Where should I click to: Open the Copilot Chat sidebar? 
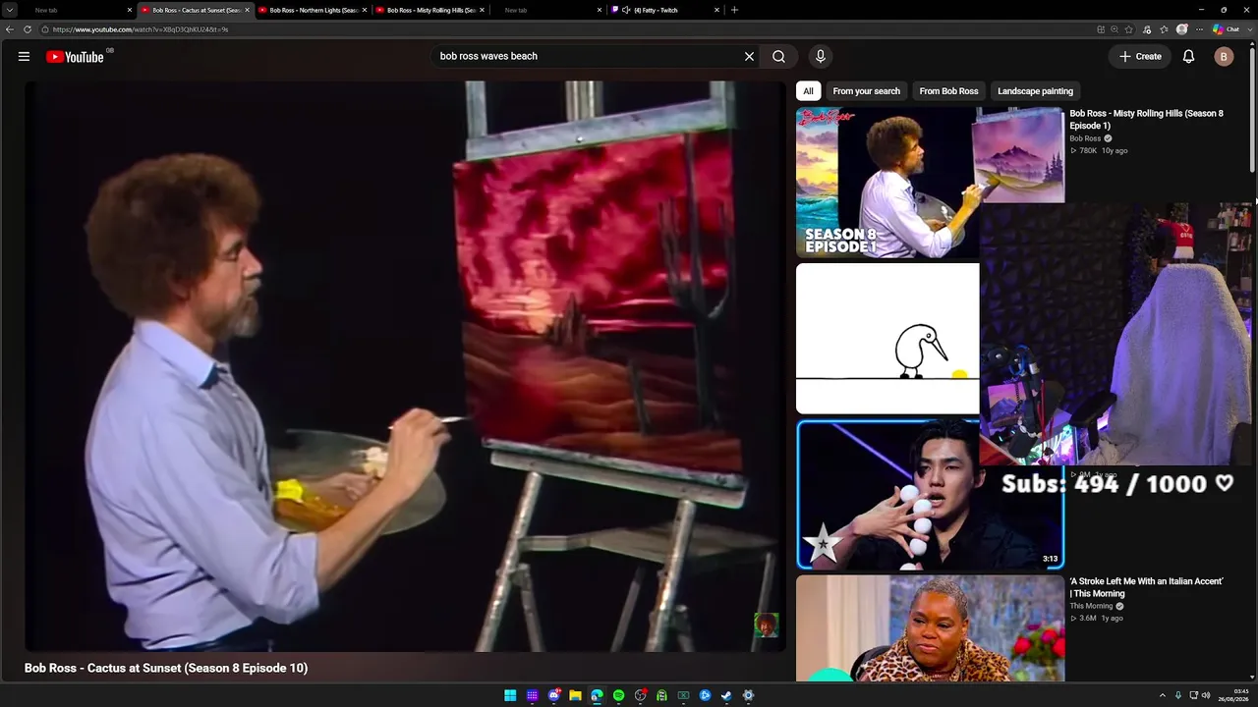tap(1226, 29)
